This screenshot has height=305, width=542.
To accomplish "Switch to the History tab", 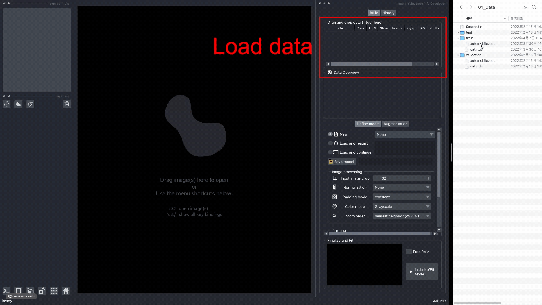I will (388, 12).
